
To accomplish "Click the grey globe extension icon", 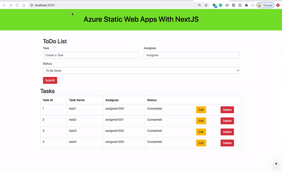I will [240, 5].
